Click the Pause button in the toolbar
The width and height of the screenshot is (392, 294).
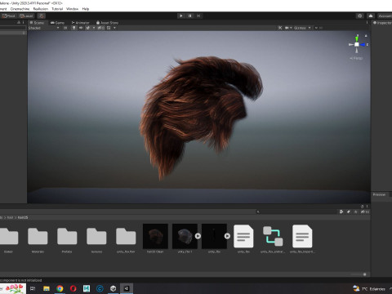coord(189,16)
